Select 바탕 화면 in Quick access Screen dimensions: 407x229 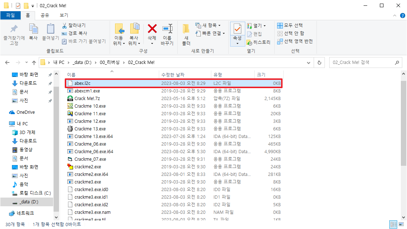click(x=29, y=75)
